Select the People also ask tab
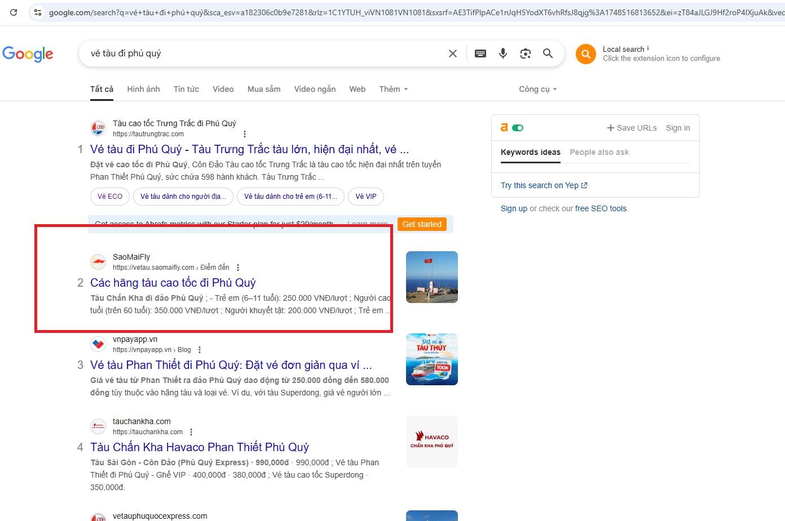The image size is (785, 521). (x=599, y=152)
